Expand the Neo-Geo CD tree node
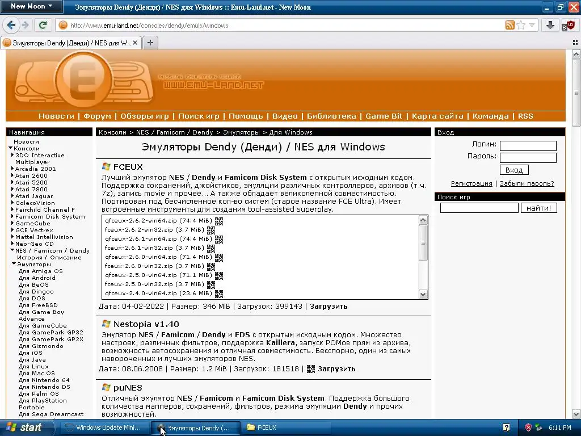Image resolution: width=581 pixels, height=436 pixels. pos(12,244)
